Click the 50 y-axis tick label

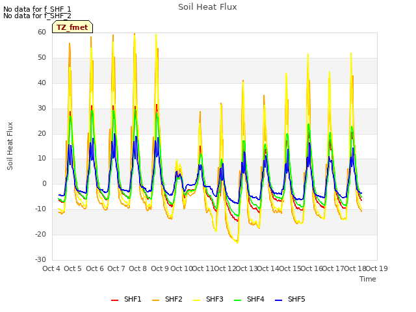(42, 58)
